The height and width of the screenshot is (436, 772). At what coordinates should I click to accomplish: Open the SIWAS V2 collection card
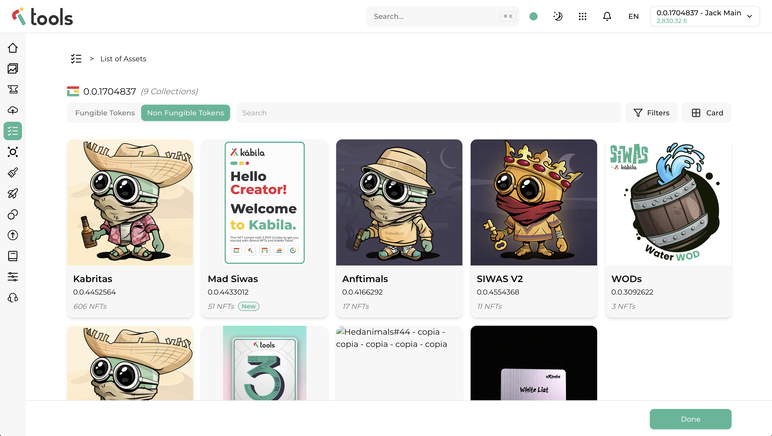pyautogui.click(x=534, y=228)
